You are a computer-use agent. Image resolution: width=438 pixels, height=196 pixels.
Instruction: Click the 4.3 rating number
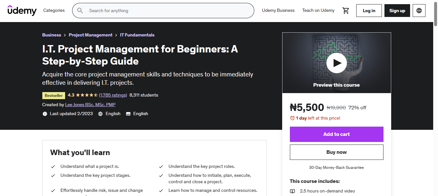coord(71,95)
